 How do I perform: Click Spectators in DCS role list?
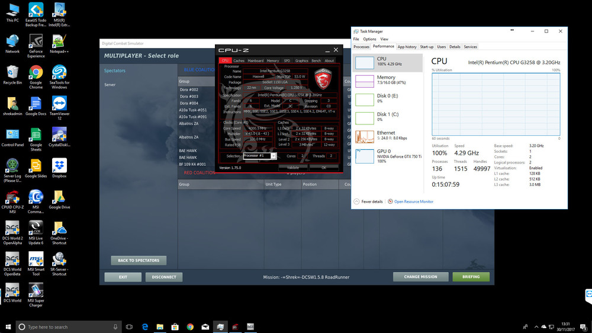[x=115, y=71]
